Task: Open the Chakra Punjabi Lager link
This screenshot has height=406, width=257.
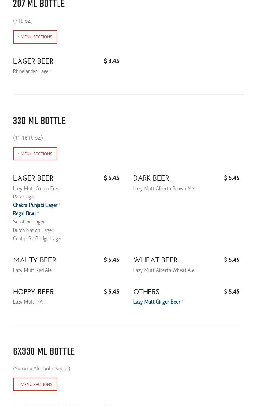Action: [x=35, y=205]
